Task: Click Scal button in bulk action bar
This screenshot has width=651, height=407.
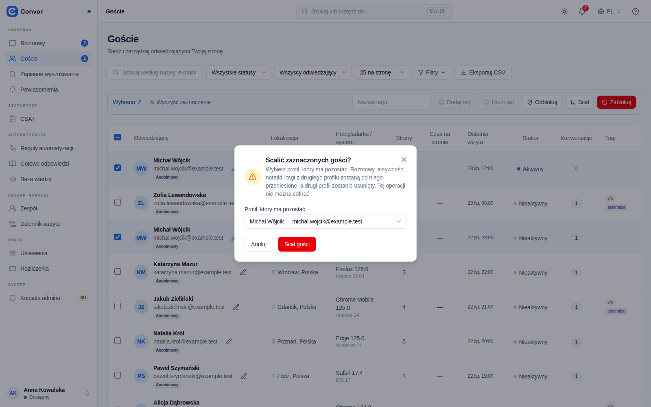Action: (x=579, y=102)
